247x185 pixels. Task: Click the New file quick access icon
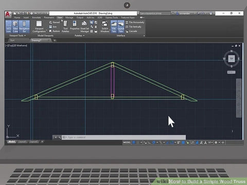15,13
